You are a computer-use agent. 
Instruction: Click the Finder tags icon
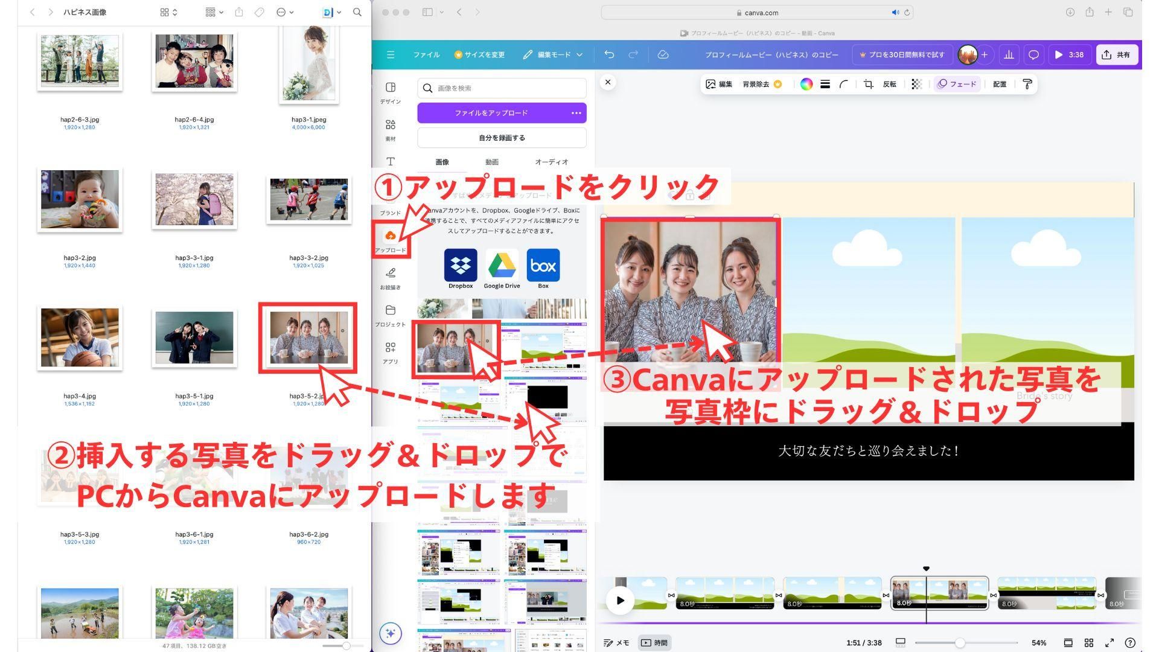pos(259,12)
